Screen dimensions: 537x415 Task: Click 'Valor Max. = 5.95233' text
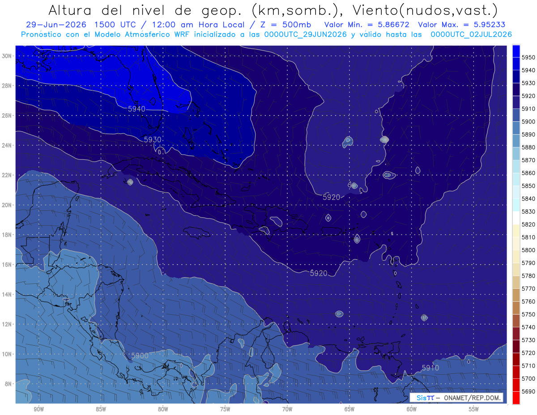tap(462, 25)
